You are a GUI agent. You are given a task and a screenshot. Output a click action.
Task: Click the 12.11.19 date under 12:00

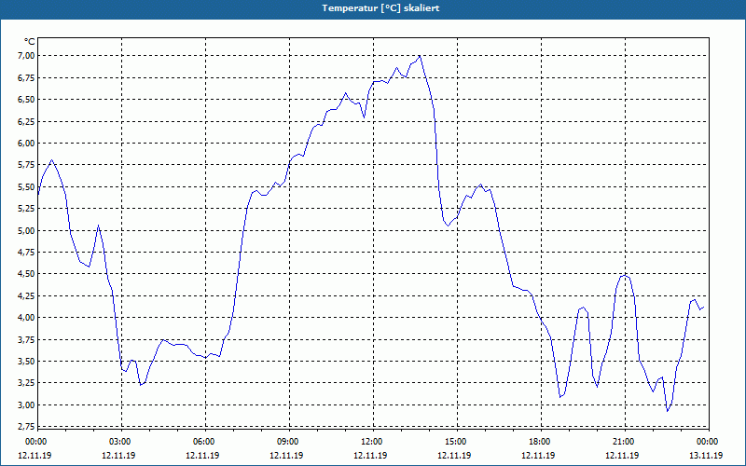(x=370, y=456)
